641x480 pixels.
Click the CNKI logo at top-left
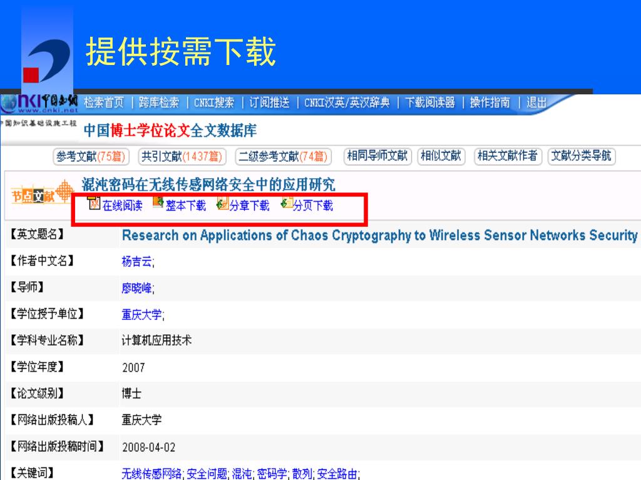pos(39,104)
